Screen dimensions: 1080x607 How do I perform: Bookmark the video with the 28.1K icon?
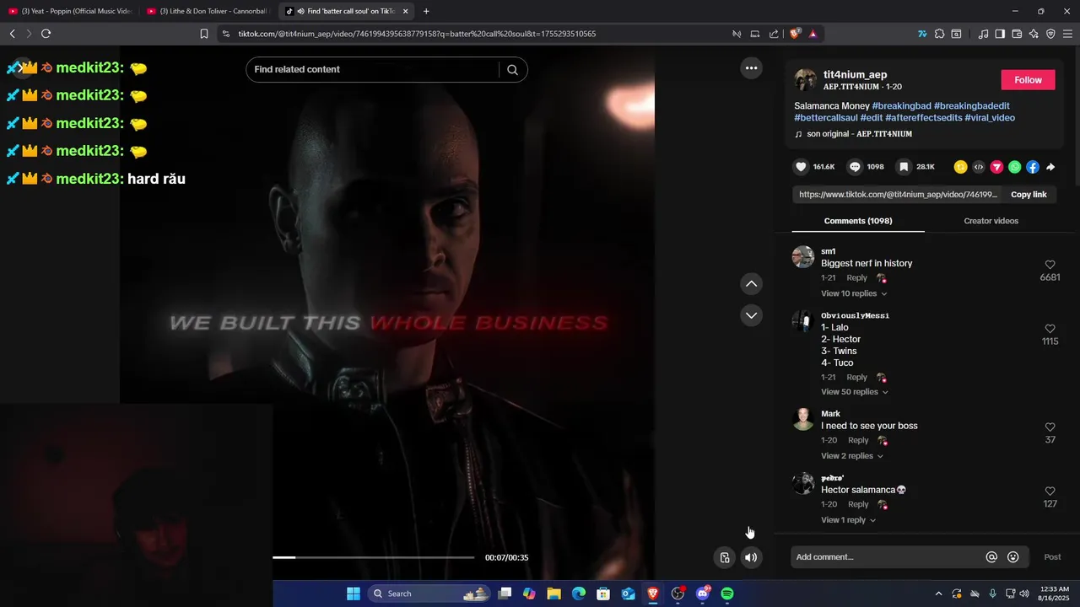tap(904, 167)
